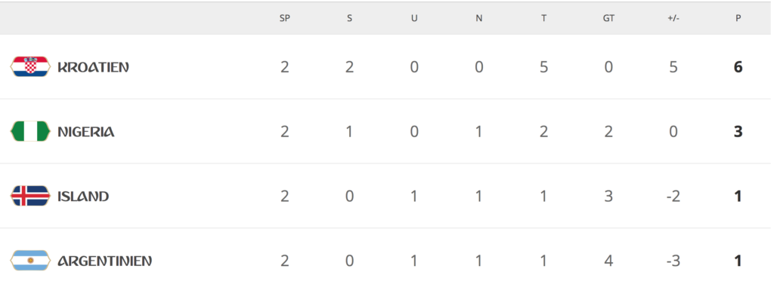Screen dimensions: 774x281
Task: Click Island's goal difference of -2
Action: (x=673, y=197)
